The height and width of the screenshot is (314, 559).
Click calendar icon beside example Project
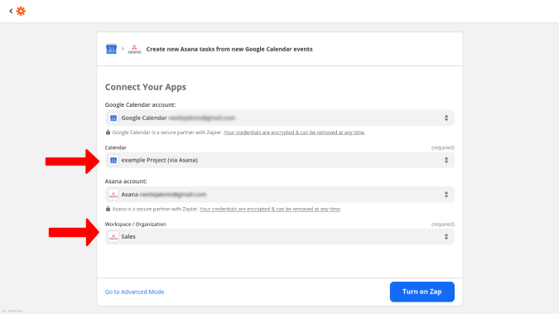point(113,160)
